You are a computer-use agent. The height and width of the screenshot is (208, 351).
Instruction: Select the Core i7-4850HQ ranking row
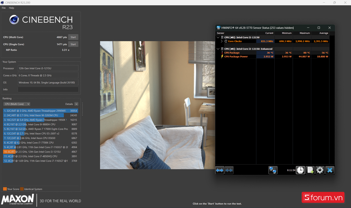(41, 156)
